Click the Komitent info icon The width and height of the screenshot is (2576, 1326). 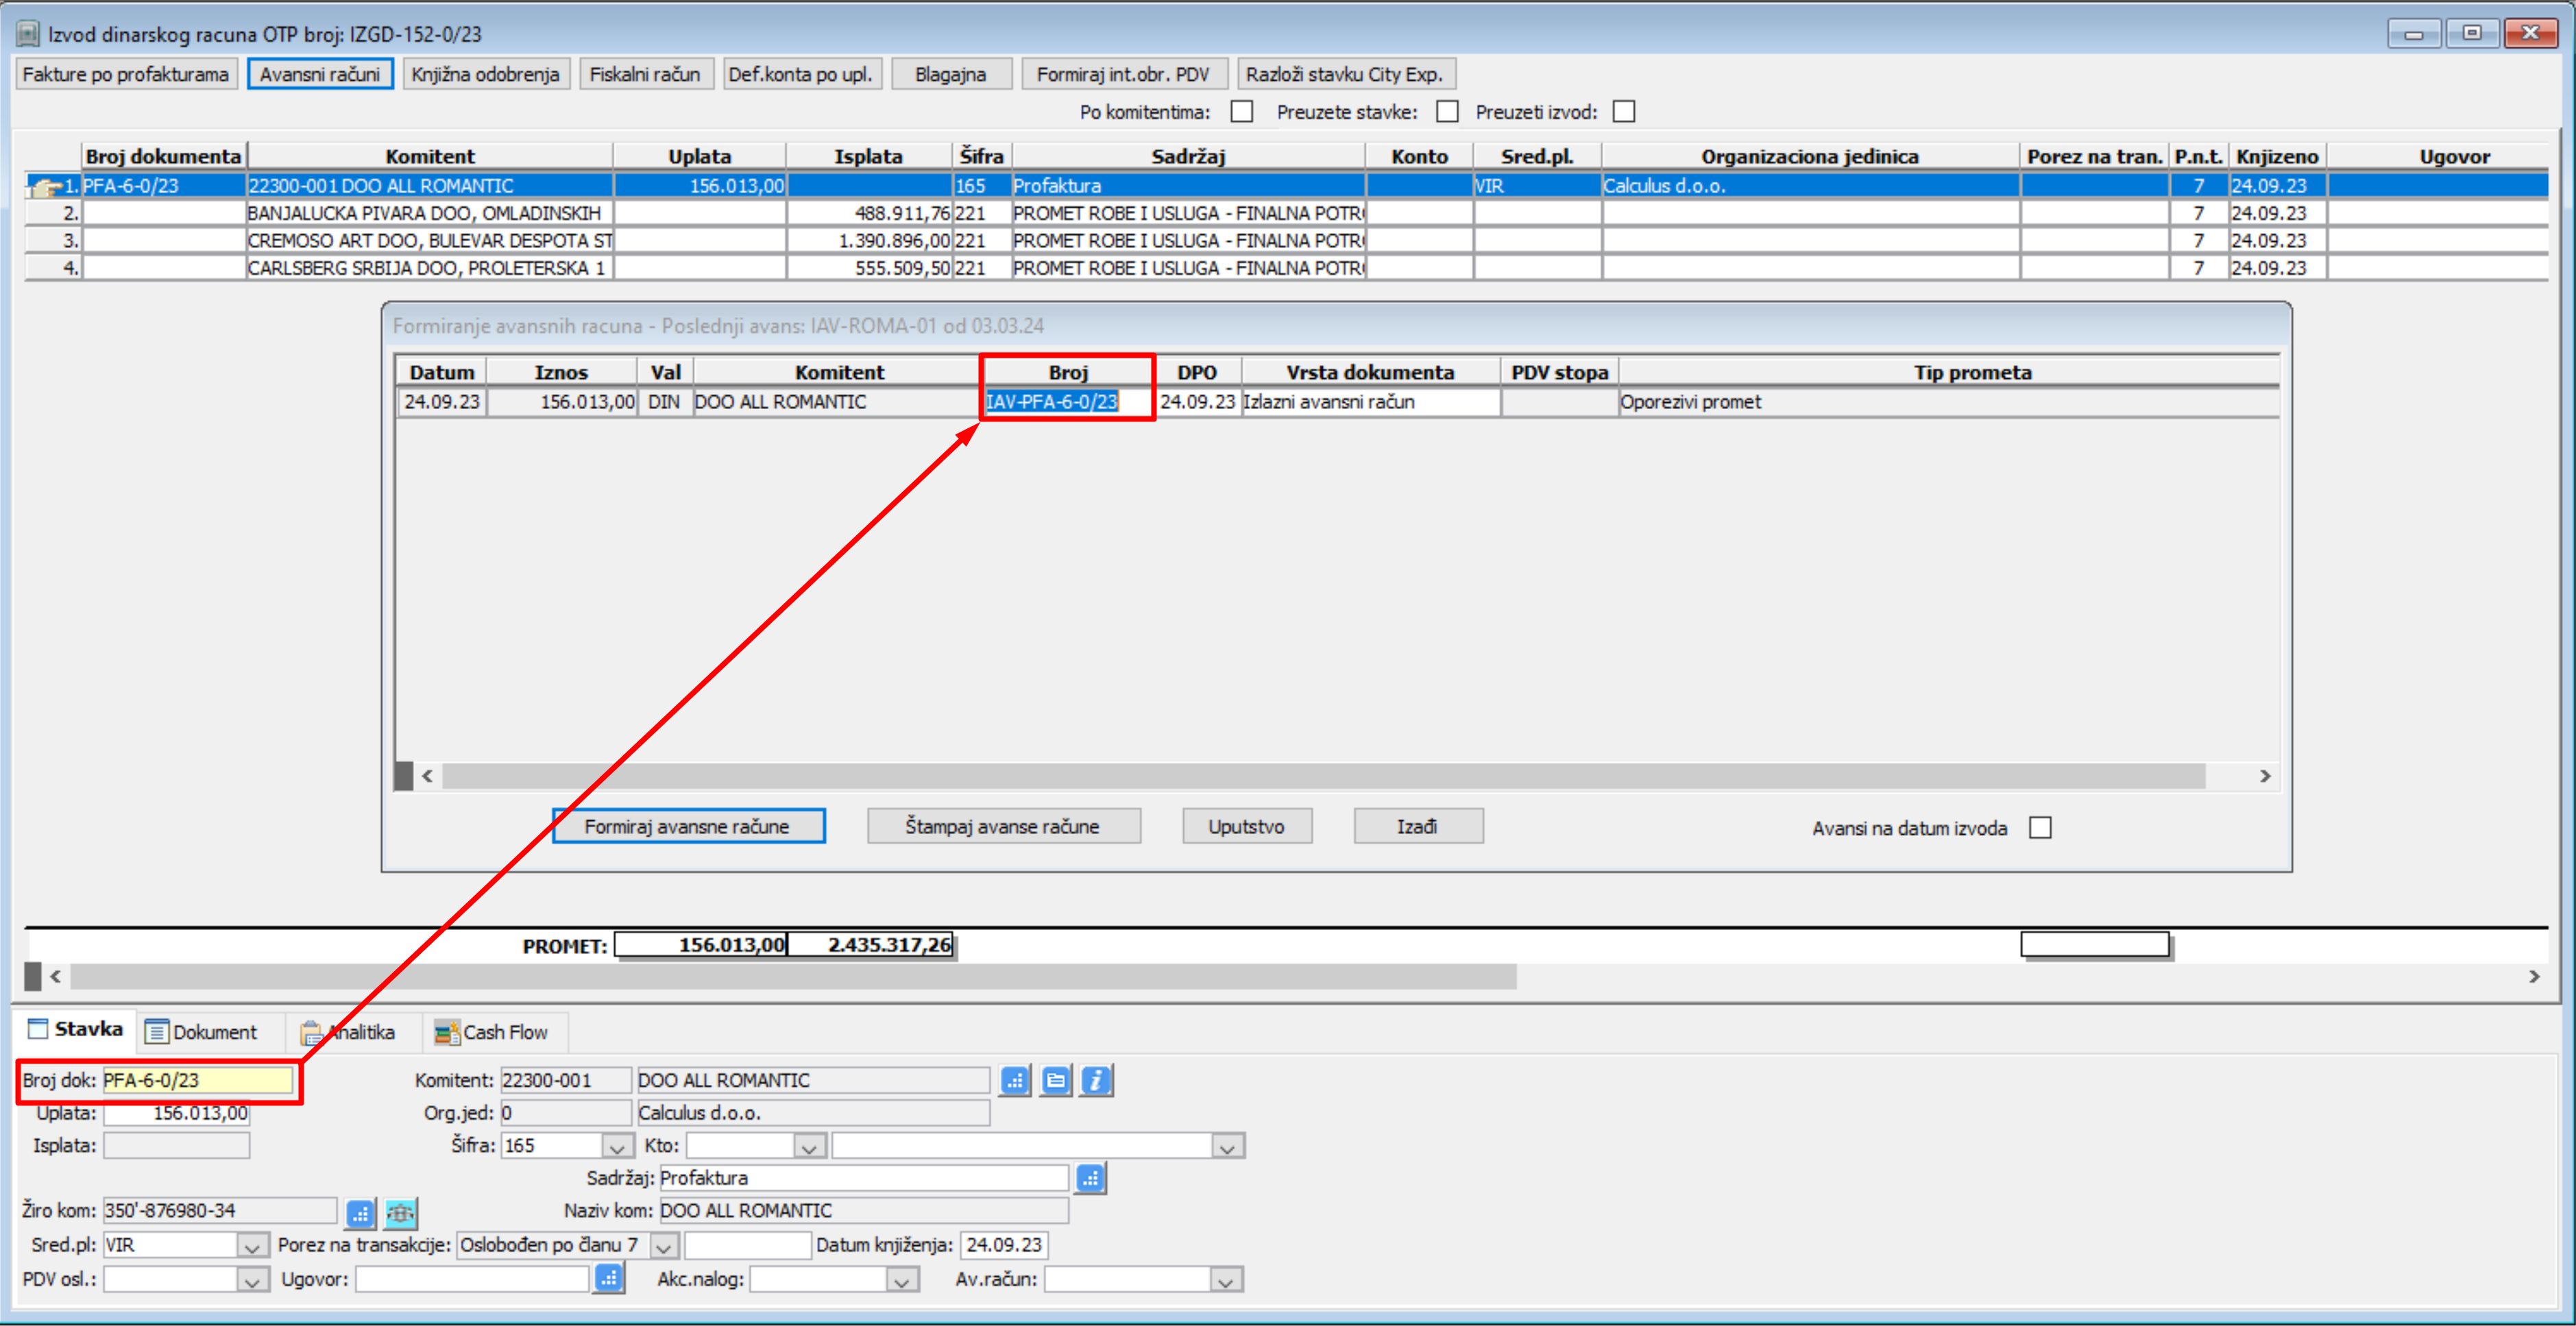1096,1080
